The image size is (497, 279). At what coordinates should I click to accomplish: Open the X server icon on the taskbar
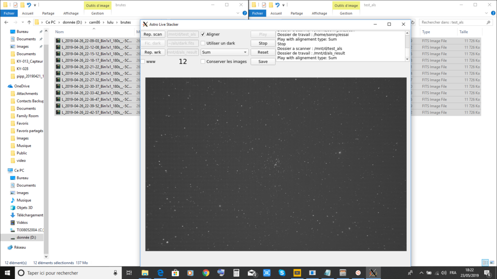pos(373,273)
